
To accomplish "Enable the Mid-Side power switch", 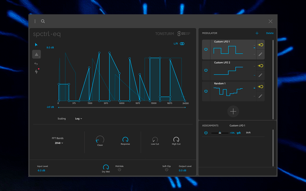I will coord(120,170).
